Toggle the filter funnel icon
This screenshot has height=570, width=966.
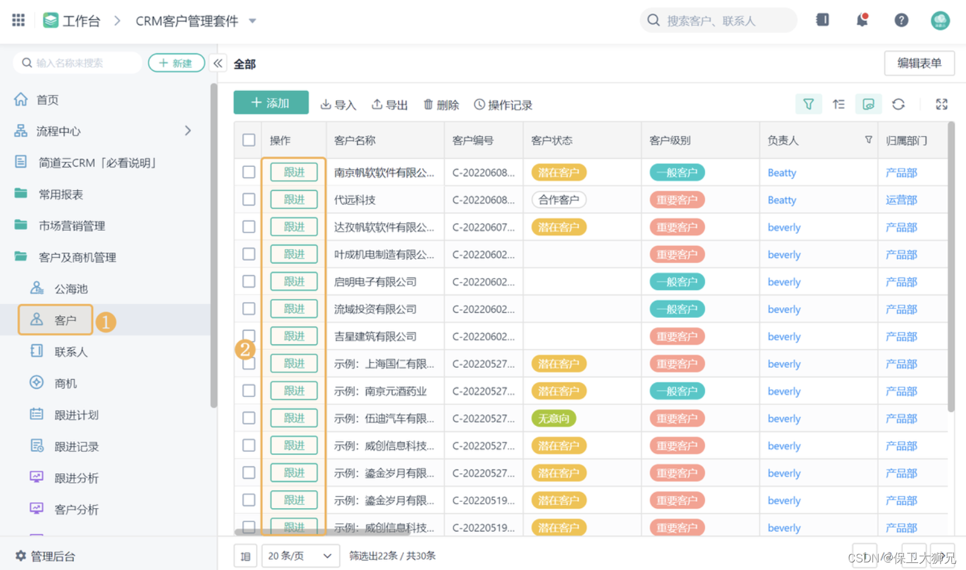[x=809, y=104]
